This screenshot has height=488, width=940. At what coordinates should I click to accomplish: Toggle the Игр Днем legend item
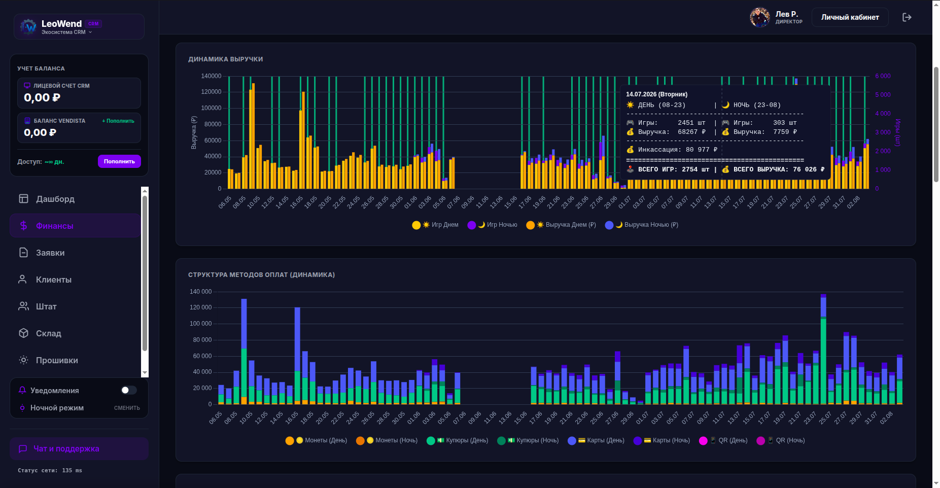coord(435,225)
